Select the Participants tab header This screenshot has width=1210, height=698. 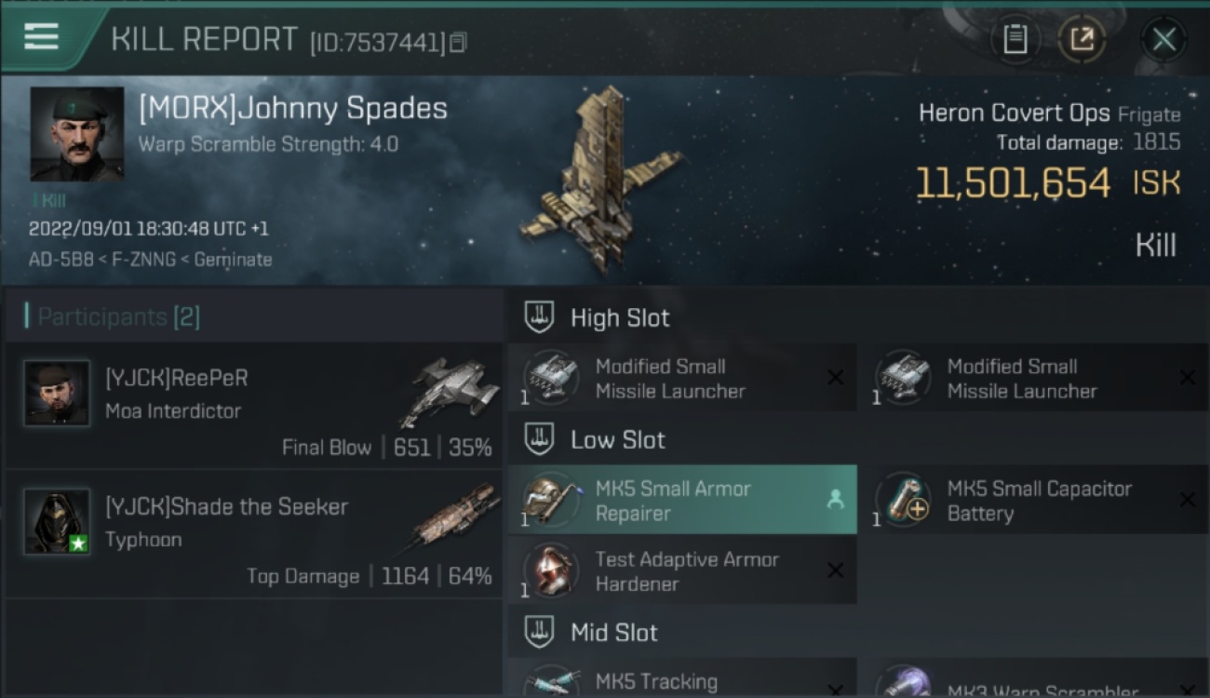[x=113, y=316]
